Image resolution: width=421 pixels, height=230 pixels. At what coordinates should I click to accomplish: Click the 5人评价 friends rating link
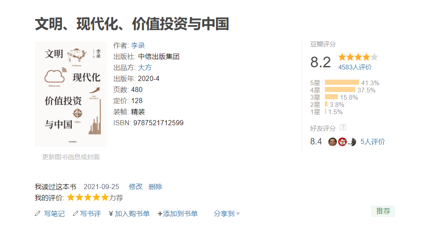372,142
